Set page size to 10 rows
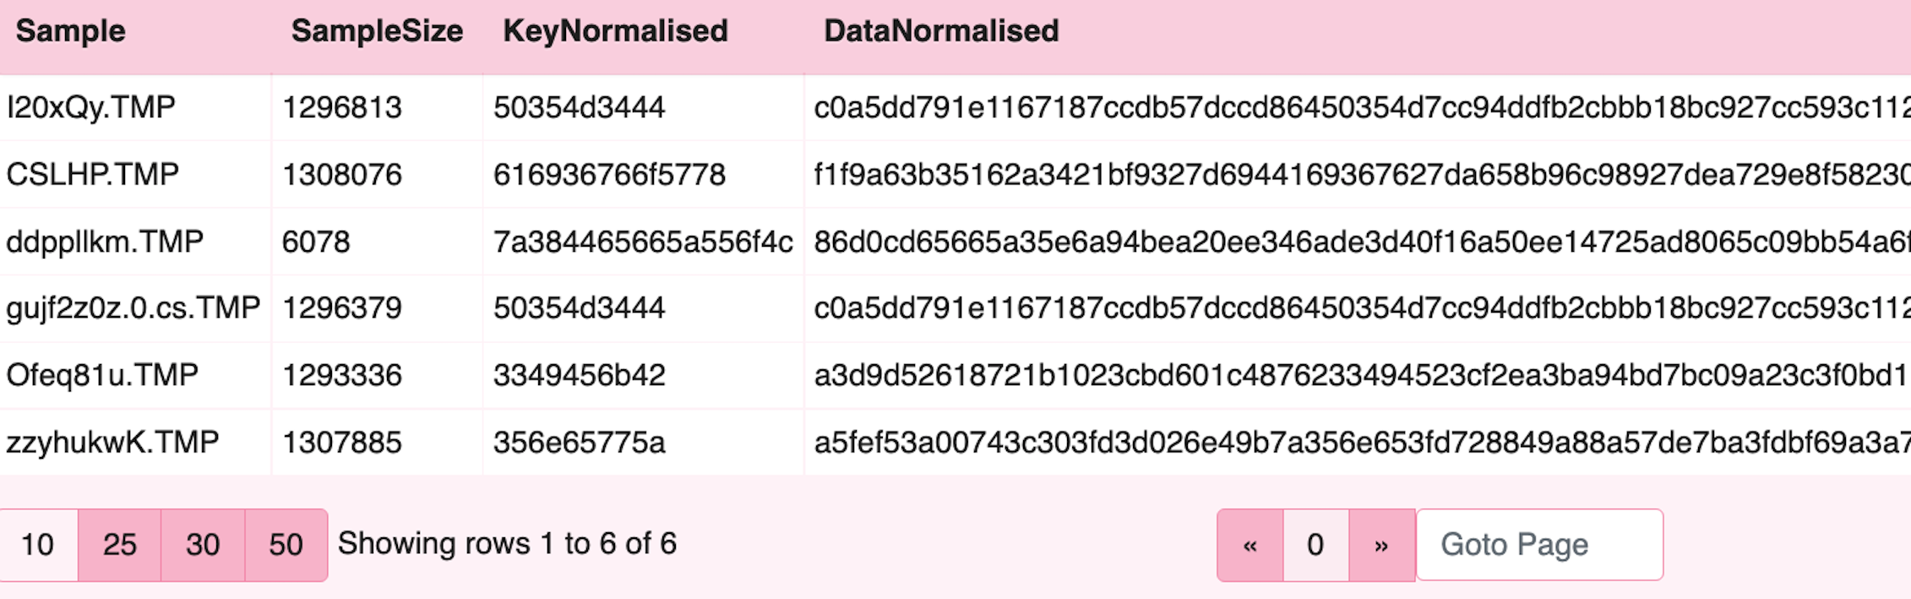Screen dimensions: 1911x599 pos(38,545)
